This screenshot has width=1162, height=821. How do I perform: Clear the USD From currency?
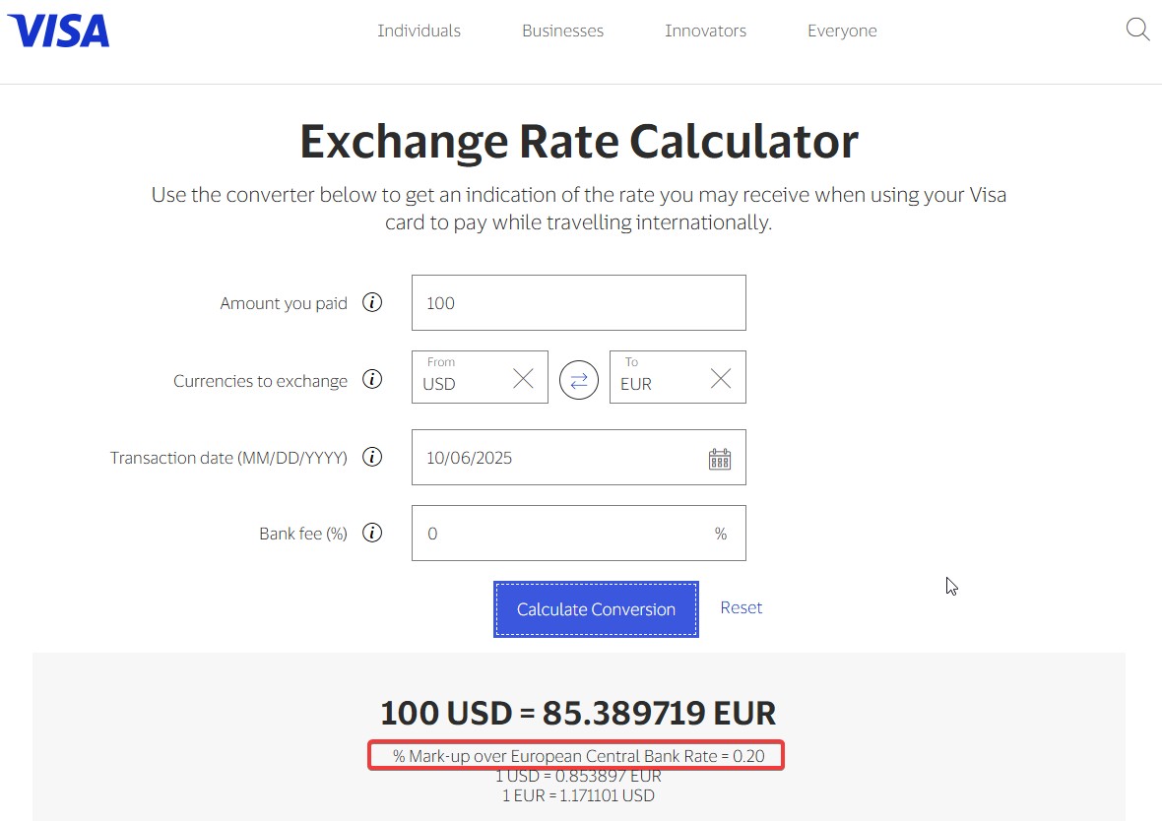(523, 379)
